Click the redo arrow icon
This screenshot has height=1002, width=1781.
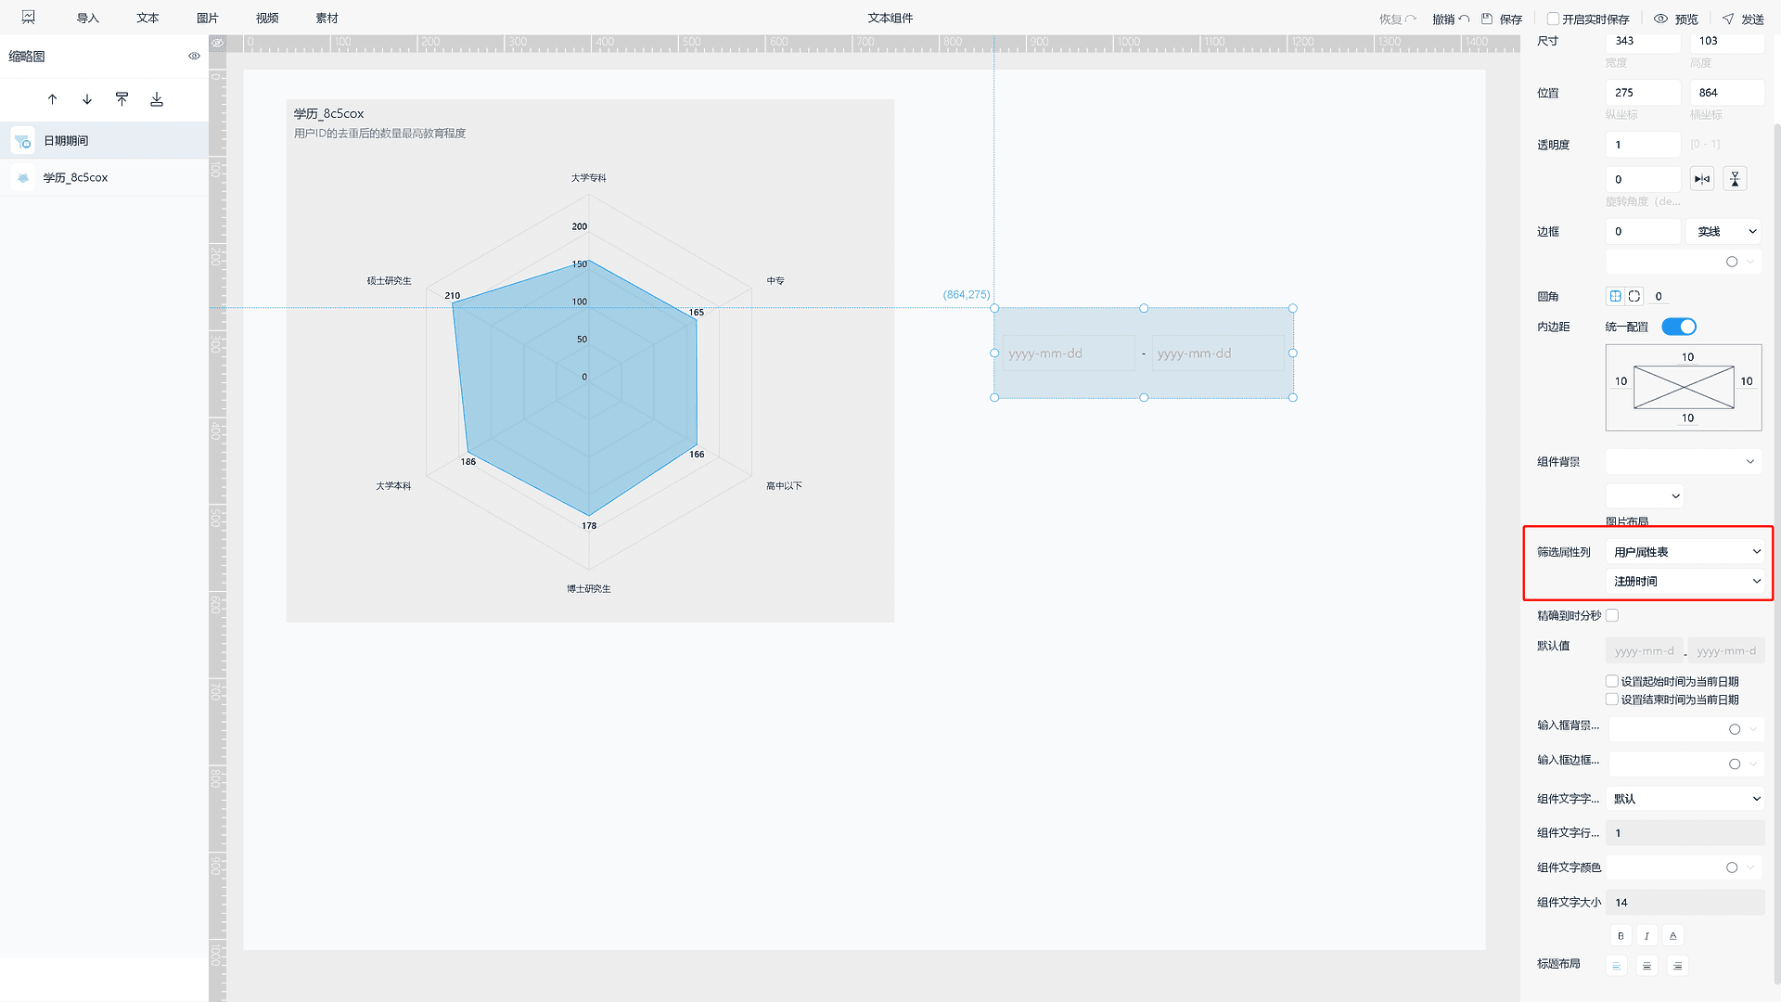pyautogui.click(x=1411, y=19)
